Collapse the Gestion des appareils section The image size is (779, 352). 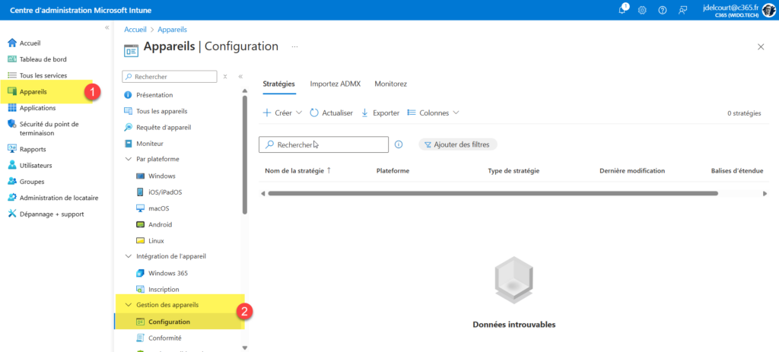[128, 304]
